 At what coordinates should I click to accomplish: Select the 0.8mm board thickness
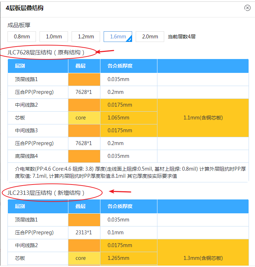(x=22, y=37)
